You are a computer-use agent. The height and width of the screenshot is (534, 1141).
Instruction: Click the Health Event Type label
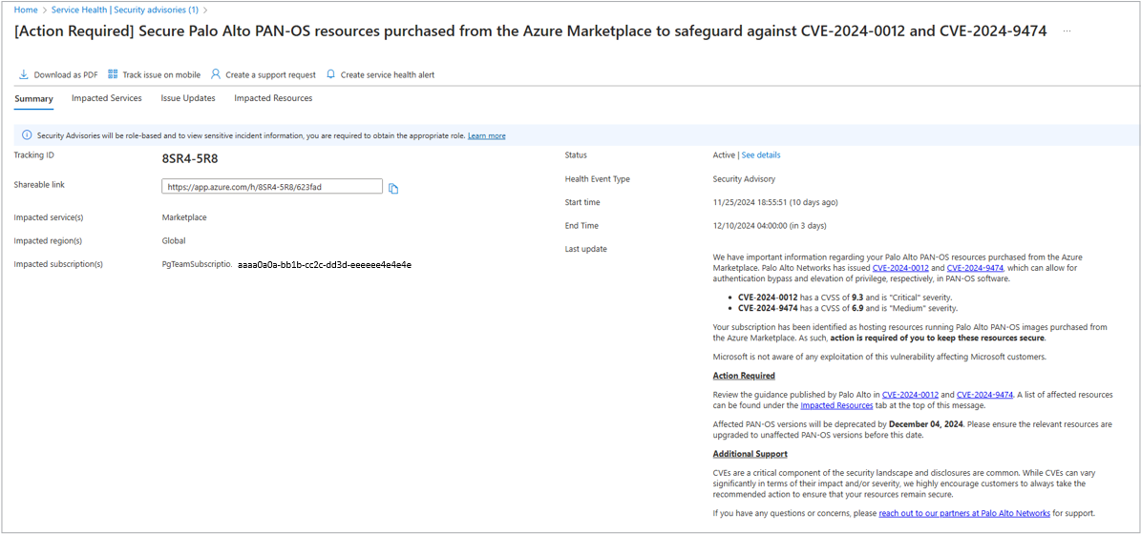(598, 178)
